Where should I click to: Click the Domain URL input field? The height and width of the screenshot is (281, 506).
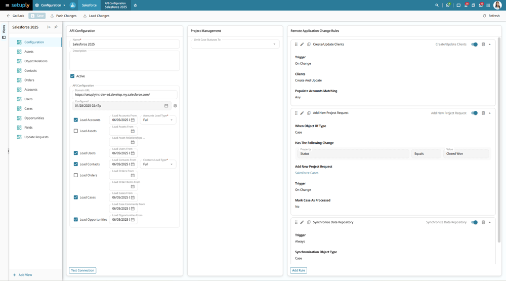tap(124, 95)
